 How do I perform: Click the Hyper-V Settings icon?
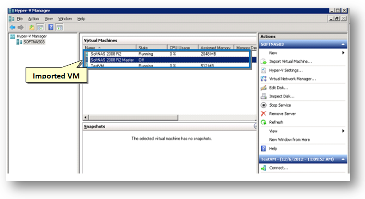[263, 70]
